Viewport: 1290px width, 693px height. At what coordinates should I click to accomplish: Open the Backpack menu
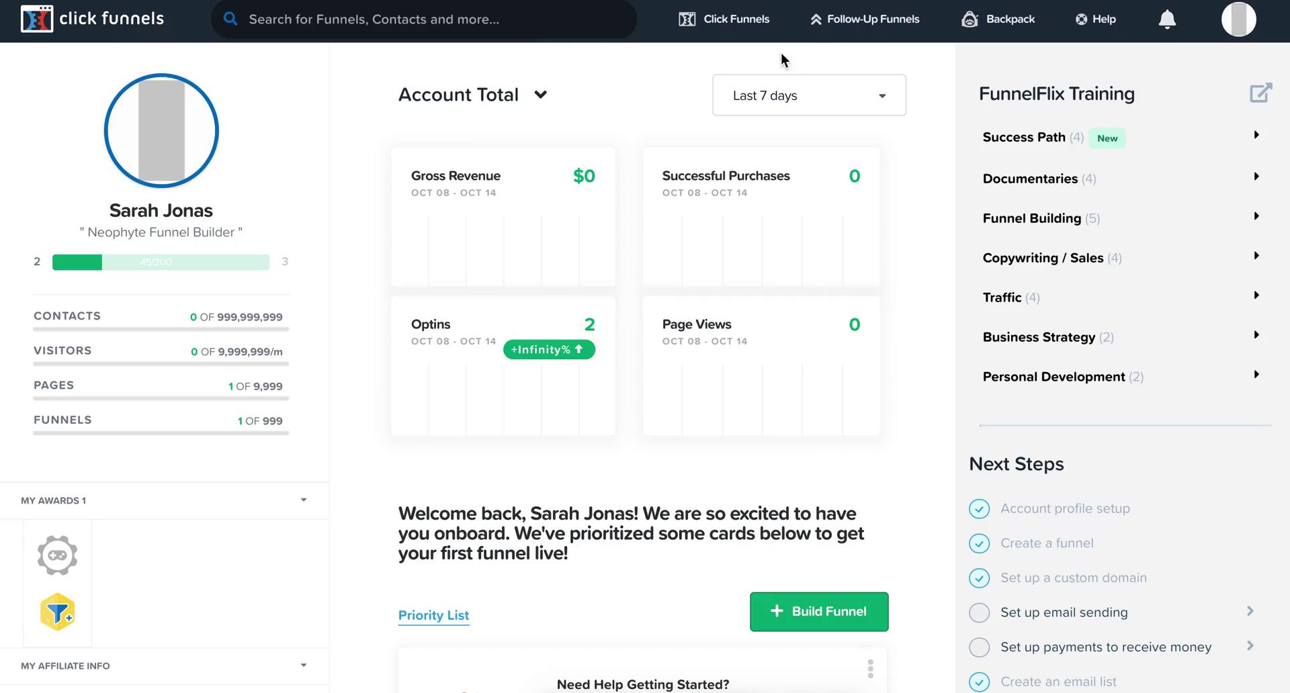pyautogui.click(x=998, y=19)
